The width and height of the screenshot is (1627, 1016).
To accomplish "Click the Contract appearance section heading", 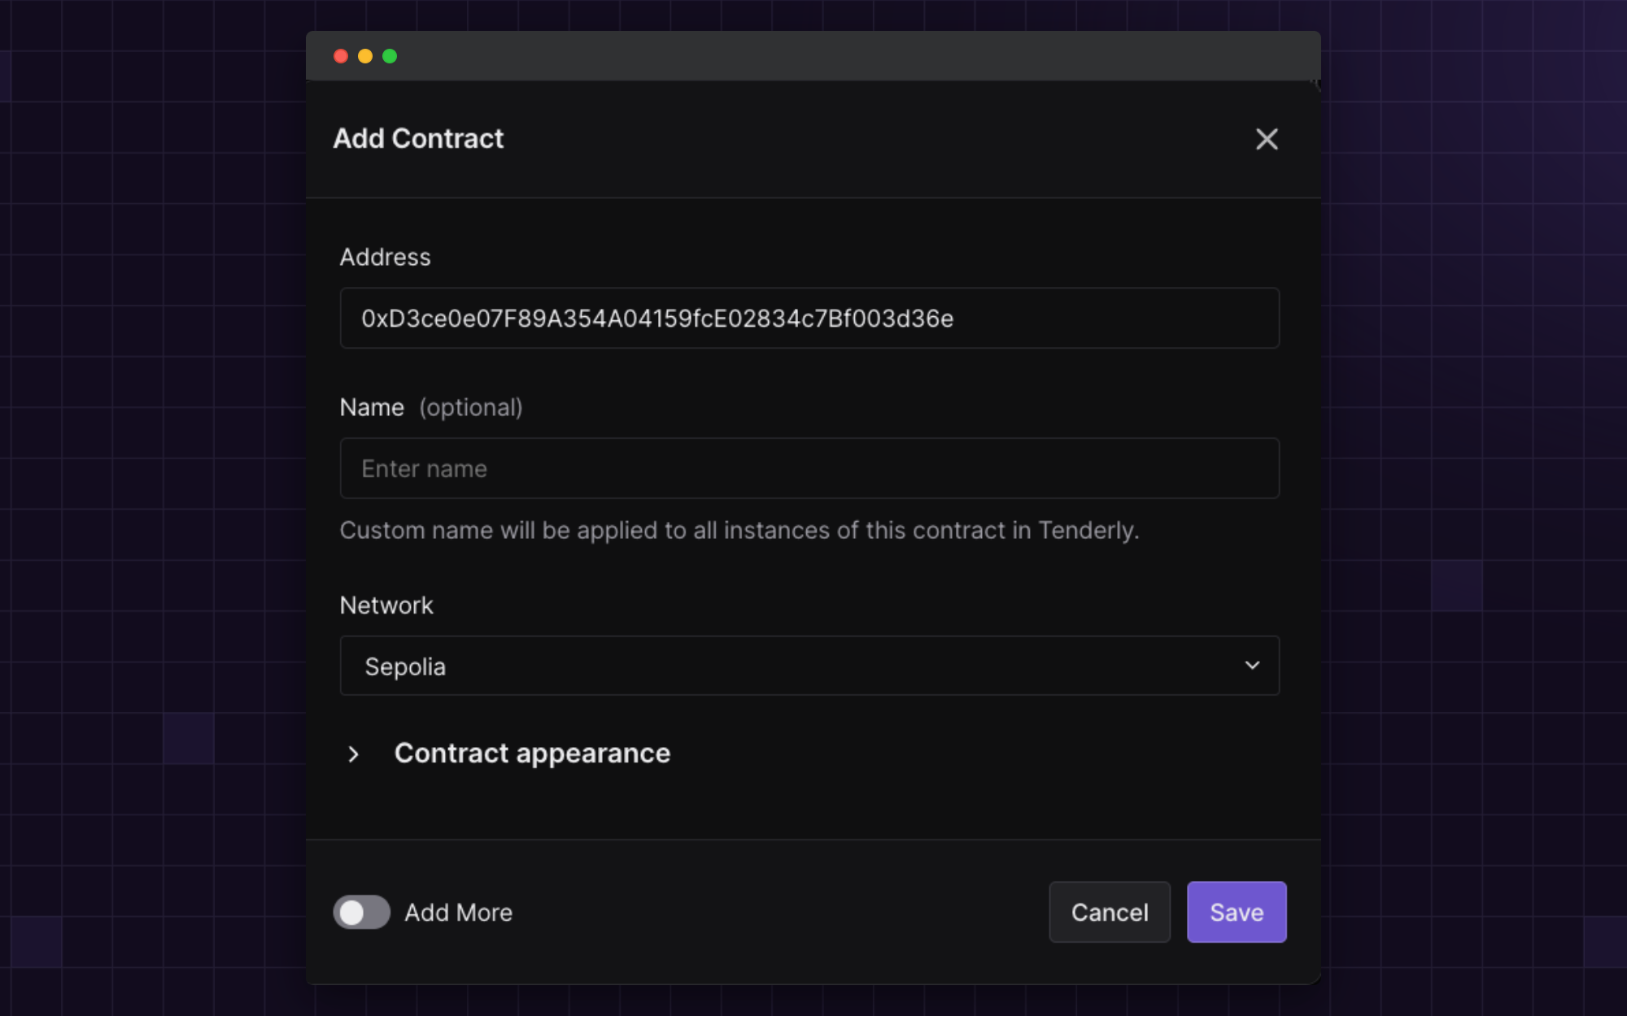I will (532, 753).
